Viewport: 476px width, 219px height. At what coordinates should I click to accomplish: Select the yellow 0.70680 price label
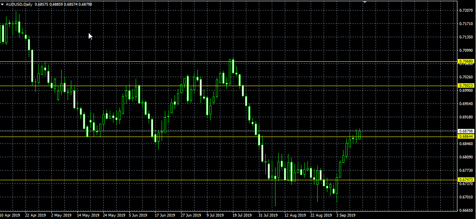[x=466, y=61]
